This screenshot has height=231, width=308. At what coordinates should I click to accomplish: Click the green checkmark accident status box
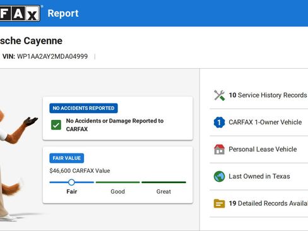pyautogui.click(x=56, y=125)
